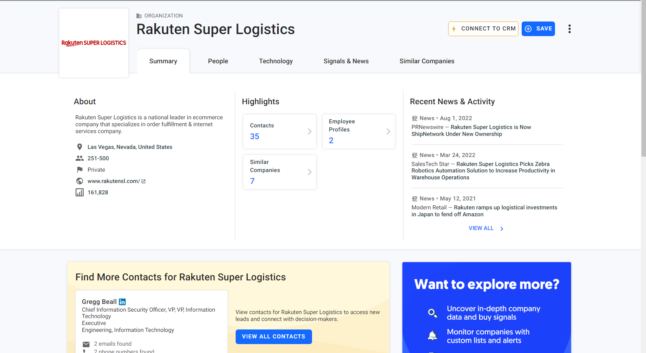Expand the Employee Profiles chevron
646x353 pixels.
coord(388,131)
